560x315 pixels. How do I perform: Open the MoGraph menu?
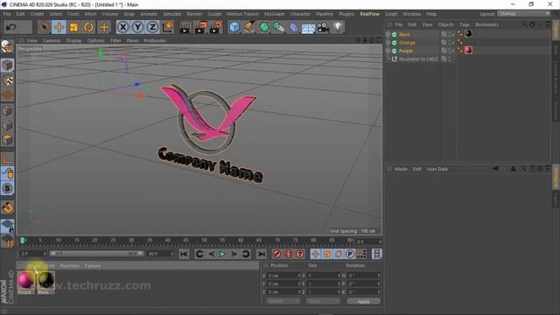(274, 14)
